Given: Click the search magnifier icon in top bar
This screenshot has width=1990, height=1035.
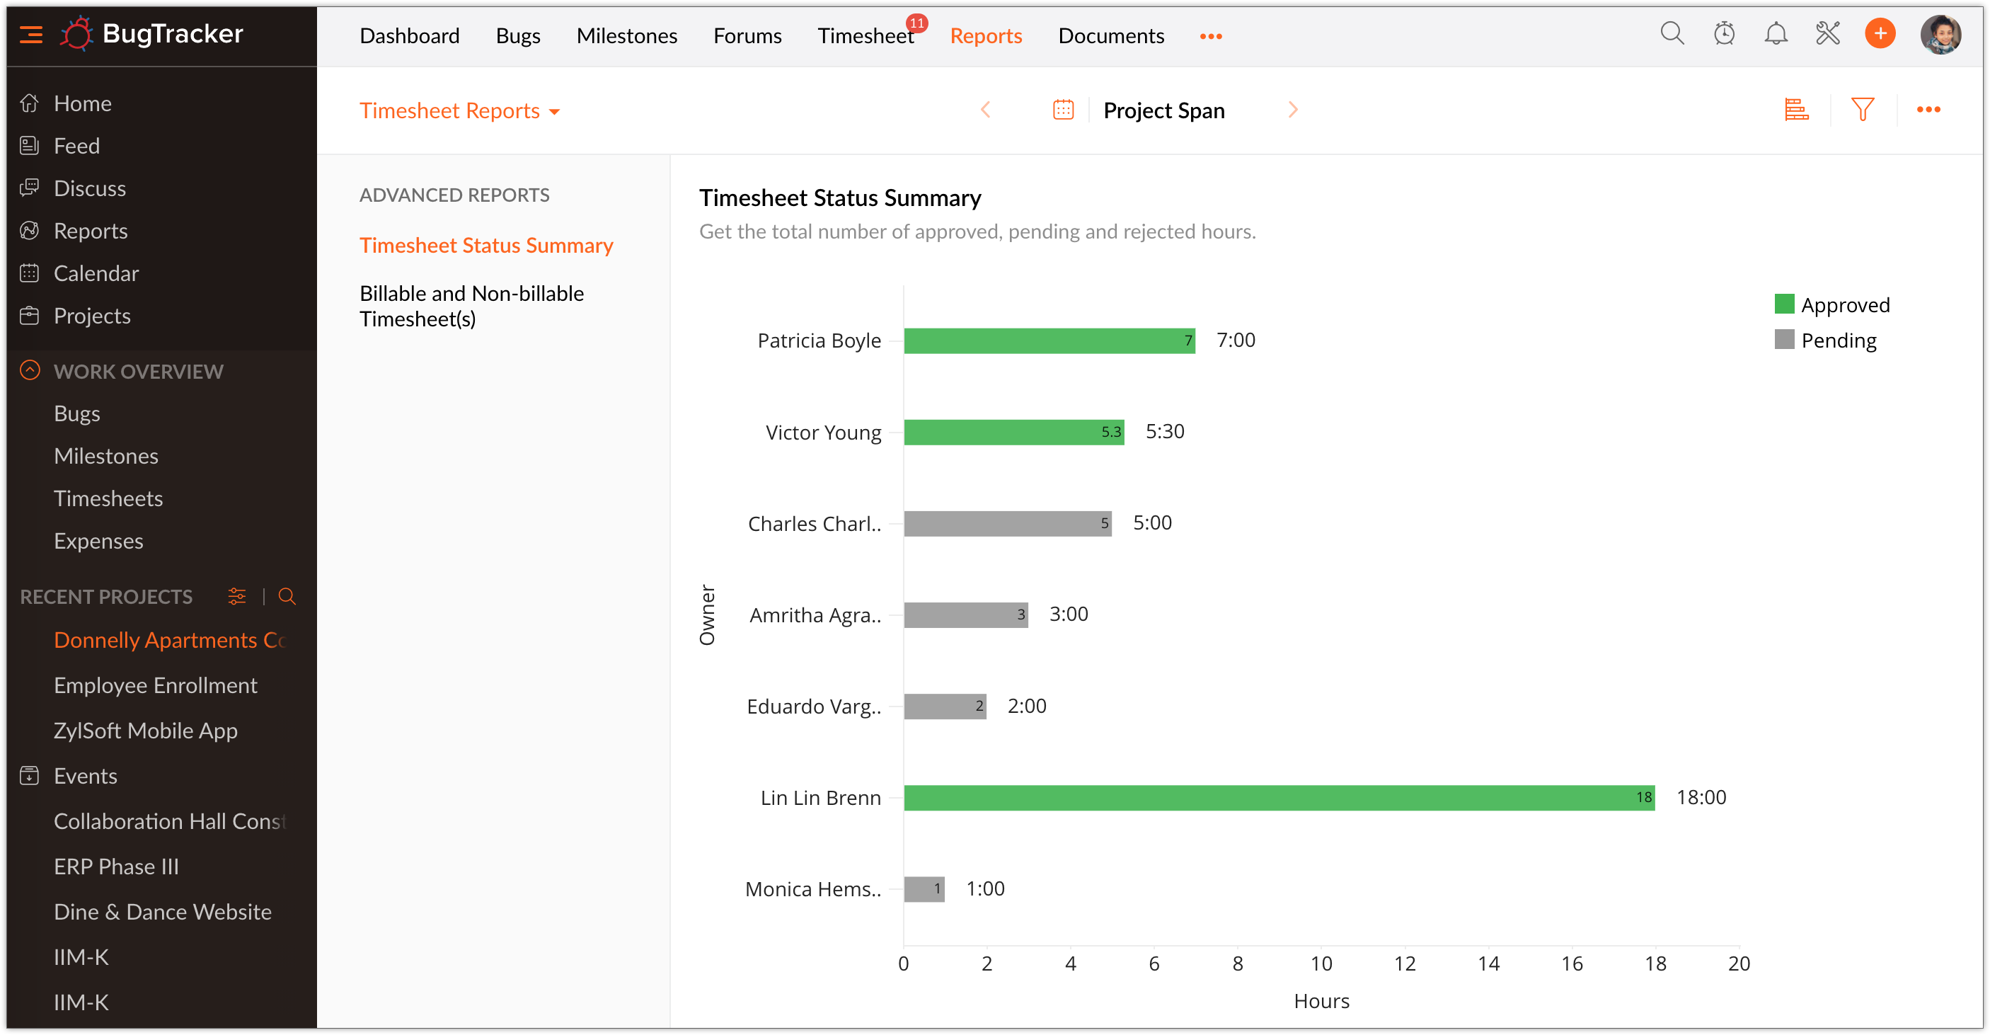Looking at the screenshot, I should tap(1672, 34).
